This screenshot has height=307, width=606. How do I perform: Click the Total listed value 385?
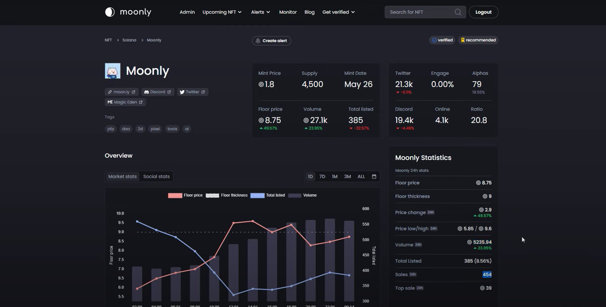[x=355, y=120]
